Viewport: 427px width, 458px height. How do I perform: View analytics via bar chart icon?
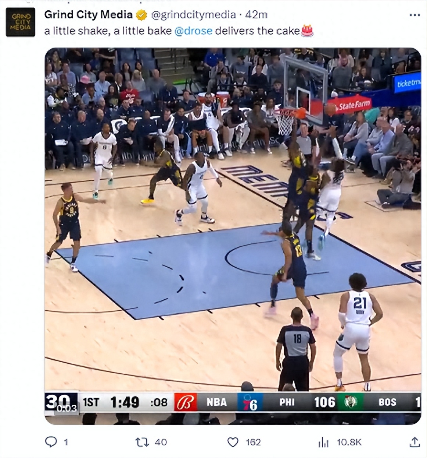(x=323, y=442)
